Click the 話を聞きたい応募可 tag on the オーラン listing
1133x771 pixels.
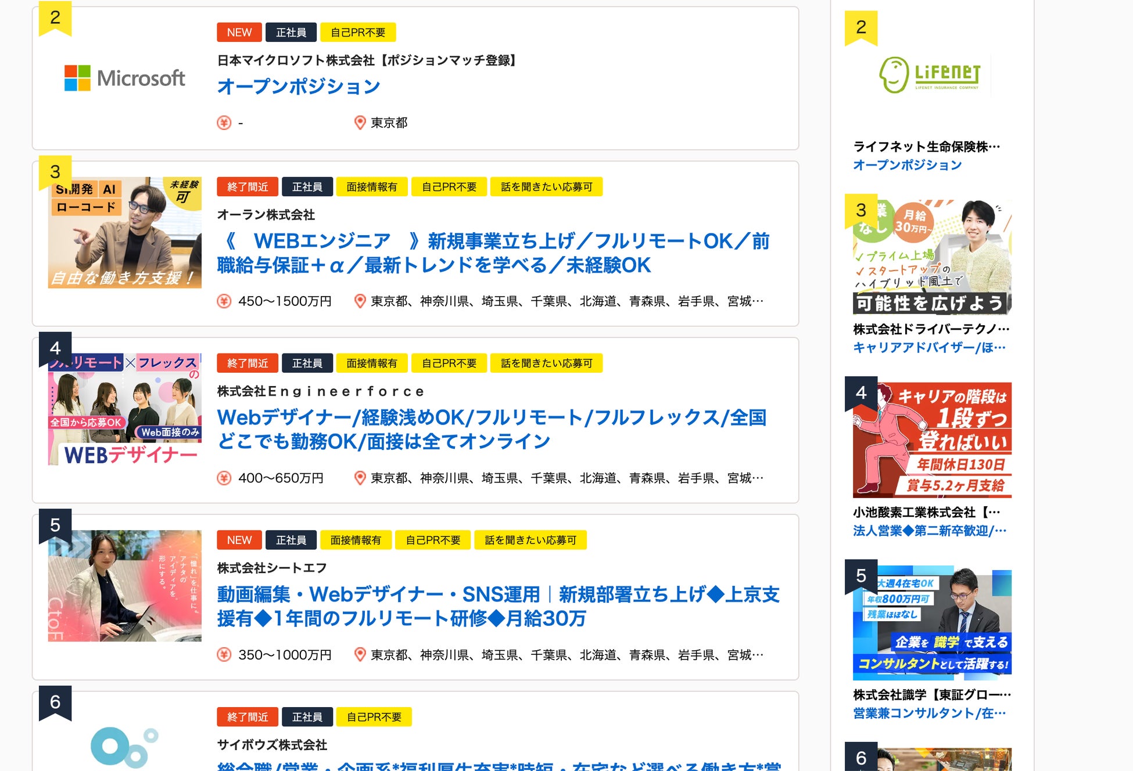pos(546,187)
